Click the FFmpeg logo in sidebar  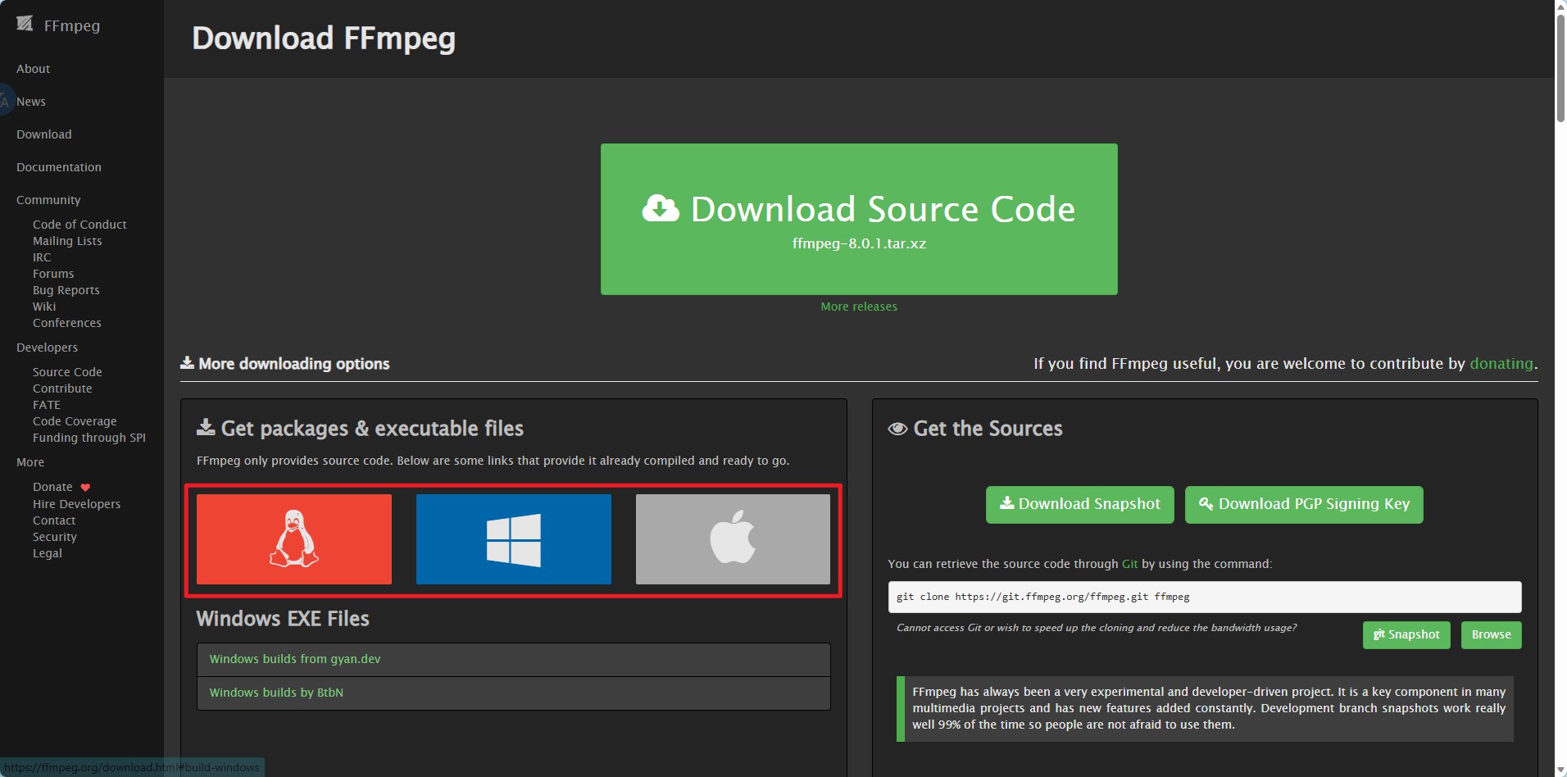click(x=25, y=25)
